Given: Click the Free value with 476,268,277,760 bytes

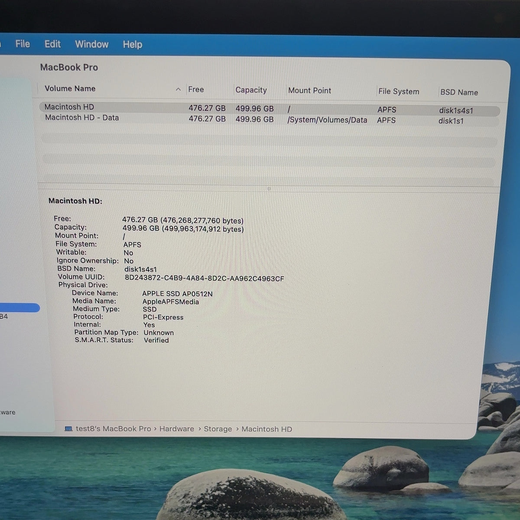Looking at the screenshot, I should tap(183, 221).
